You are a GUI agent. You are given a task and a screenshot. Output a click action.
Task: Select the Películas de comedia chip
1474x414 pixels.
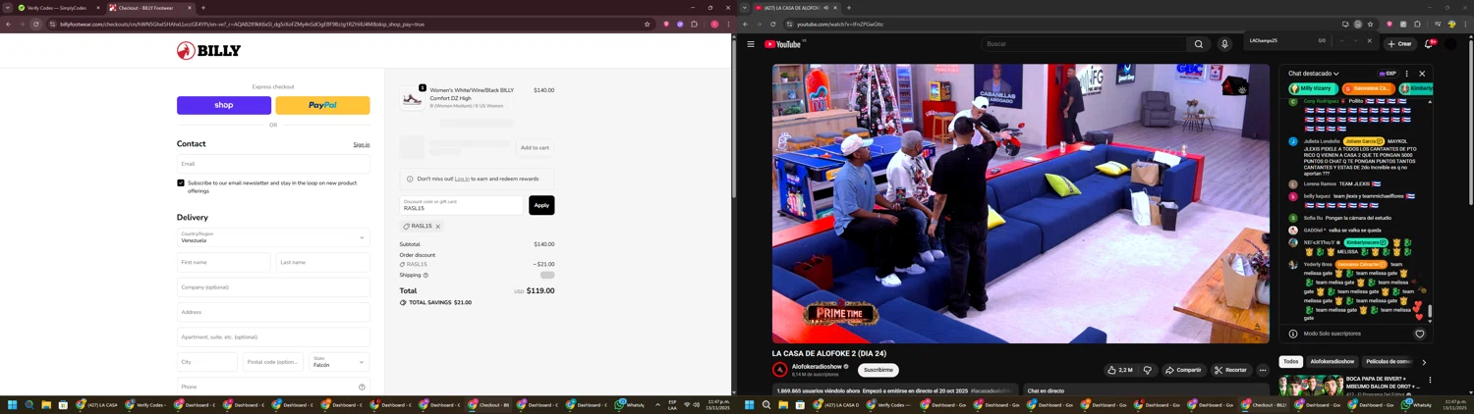click(1389, 362)
